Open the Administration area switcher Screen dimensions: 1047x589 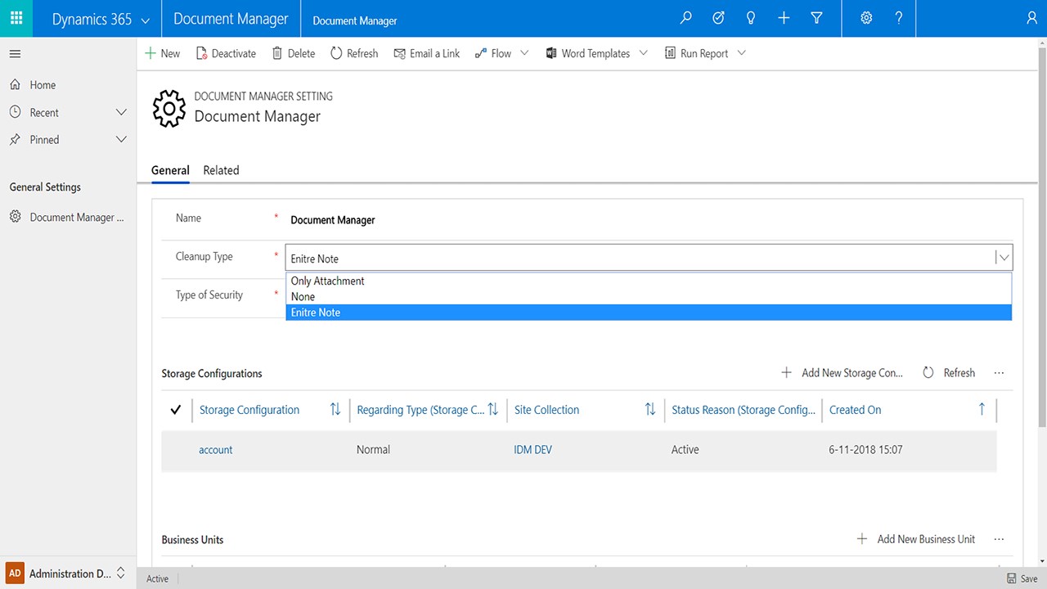point(68,573)
